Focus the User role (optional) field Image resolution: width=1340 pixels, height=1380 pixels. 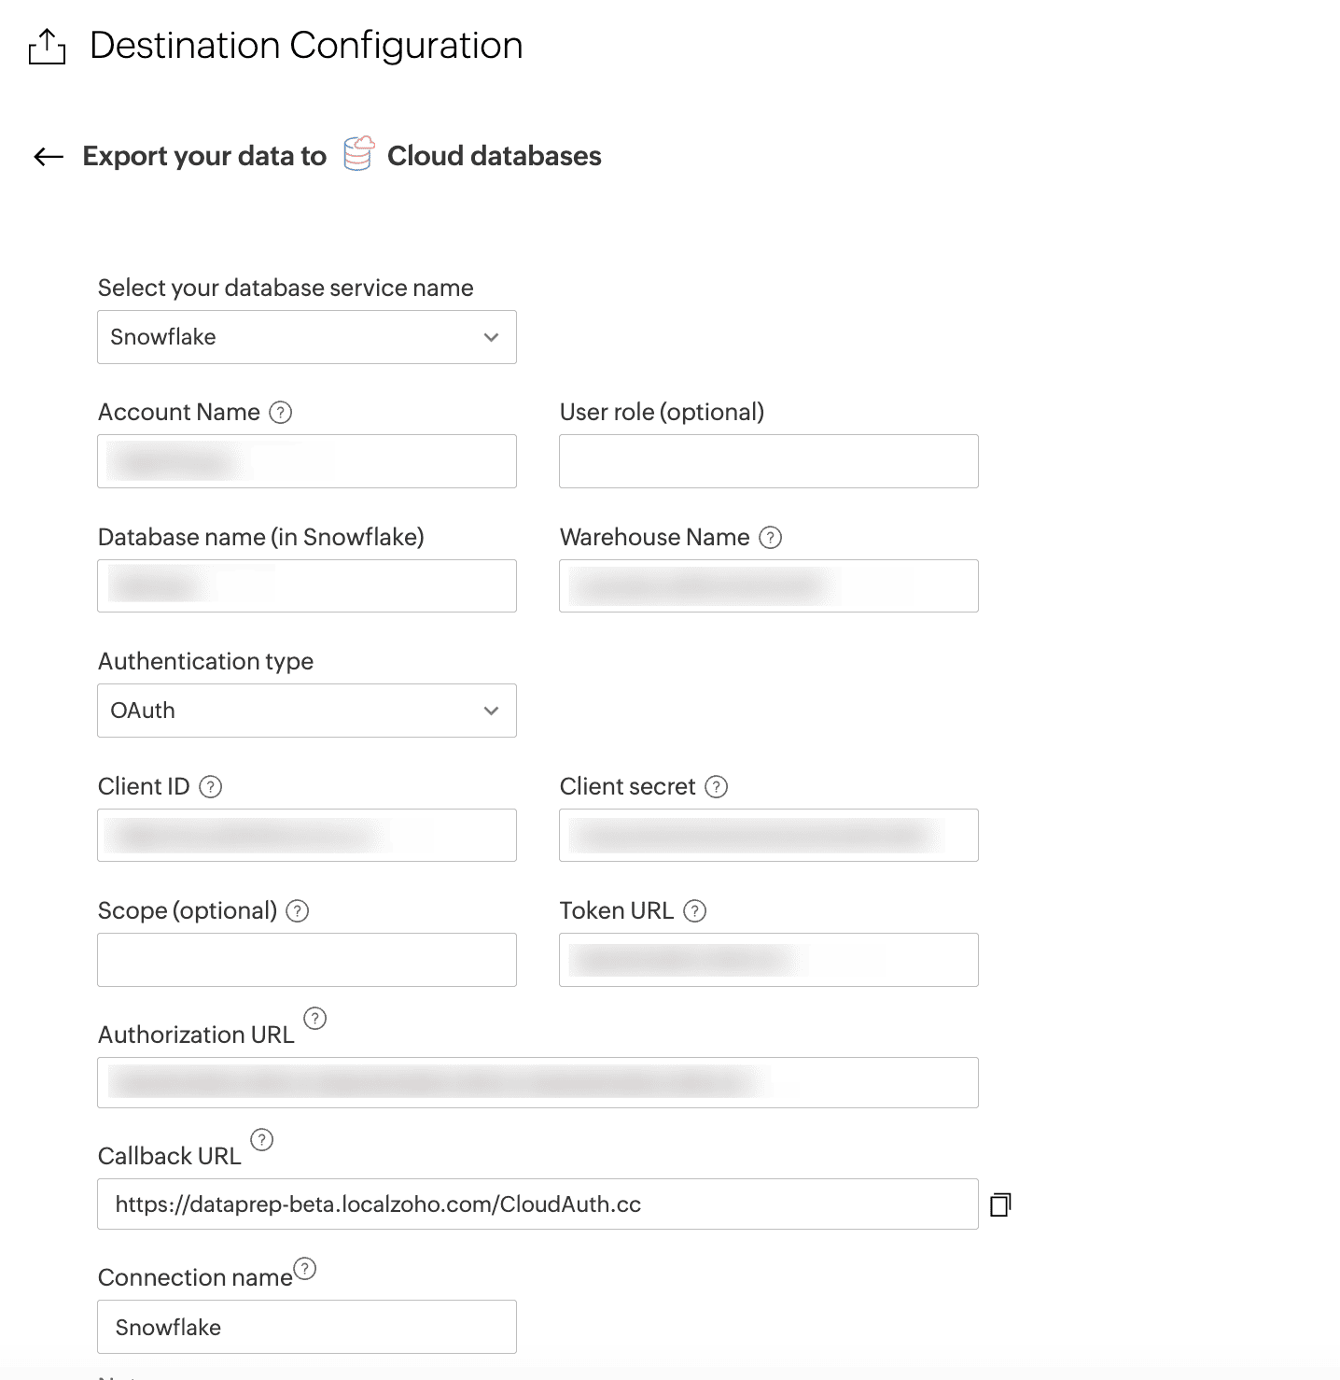click(x=768, y=461)
